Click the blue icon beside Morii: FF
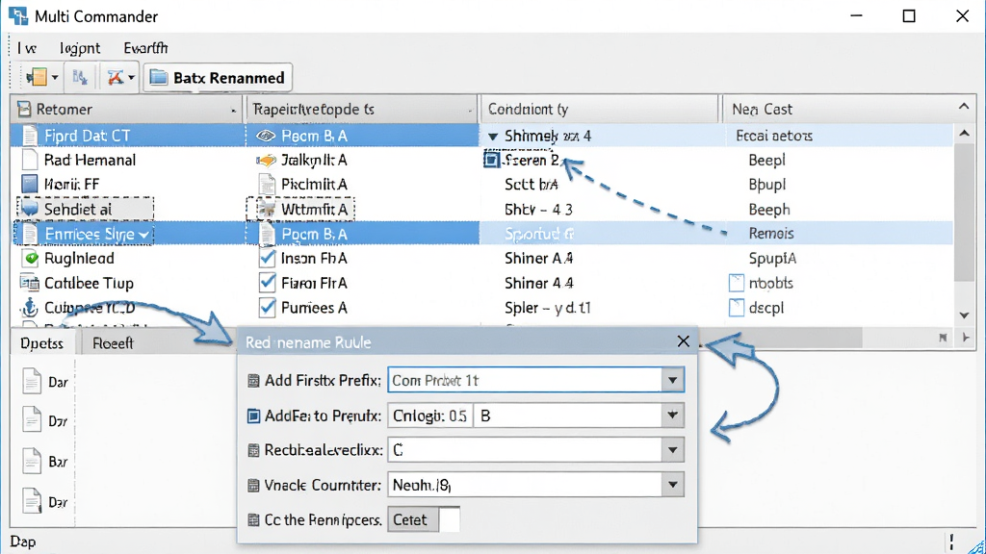This screenshot has width=986, height=554. coord(30,184)
